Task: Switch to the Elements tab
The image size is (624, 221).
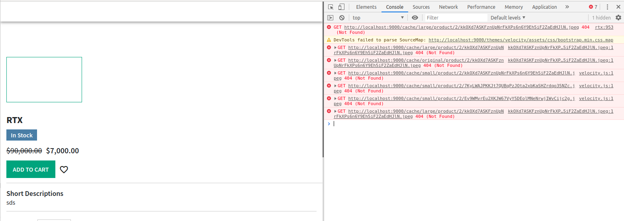Action: click(x=366, y=7)
